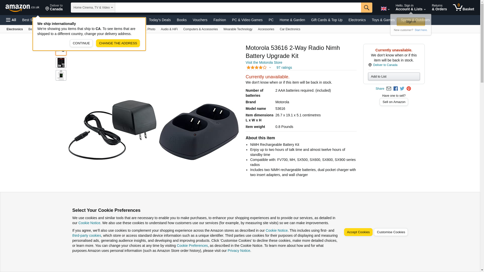Image resolution: width=484 pixels, height=272 pixels.
Task: Open the 97 ratings link
Action: [284, 67]
